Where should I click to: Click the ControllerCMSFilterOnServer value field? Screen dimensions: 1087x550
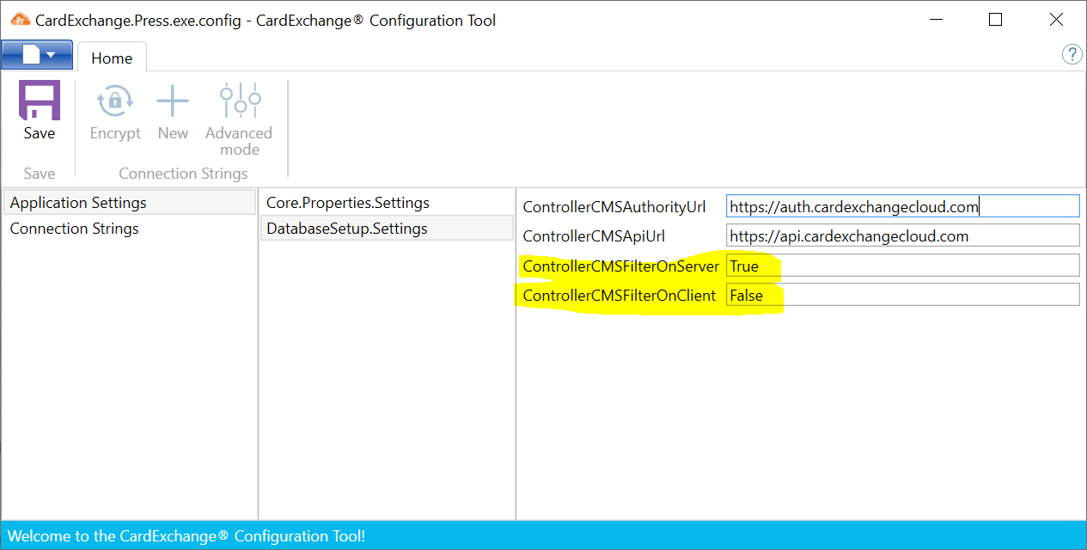tap(902, 266)
